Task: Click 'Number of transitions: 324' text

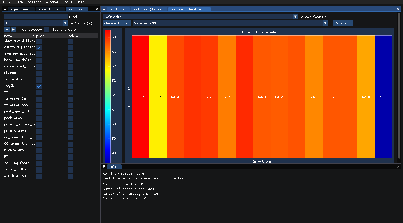Action: (x=128, y=189)
